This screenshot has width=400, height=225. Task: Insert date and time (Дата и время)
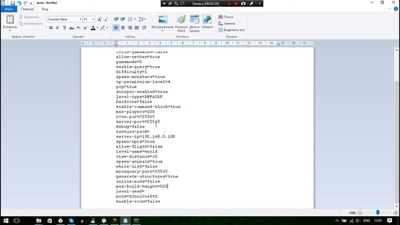coord(194,24)
